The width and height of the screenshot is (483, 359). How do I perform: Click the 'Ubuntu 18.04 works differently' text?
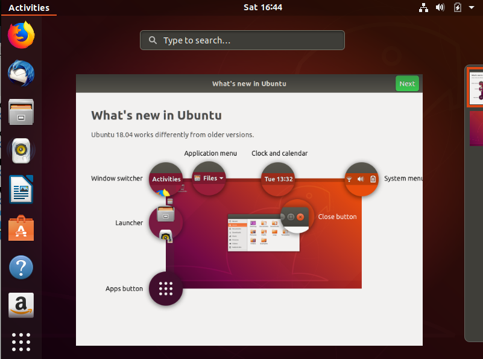click(x=172, y=135)
